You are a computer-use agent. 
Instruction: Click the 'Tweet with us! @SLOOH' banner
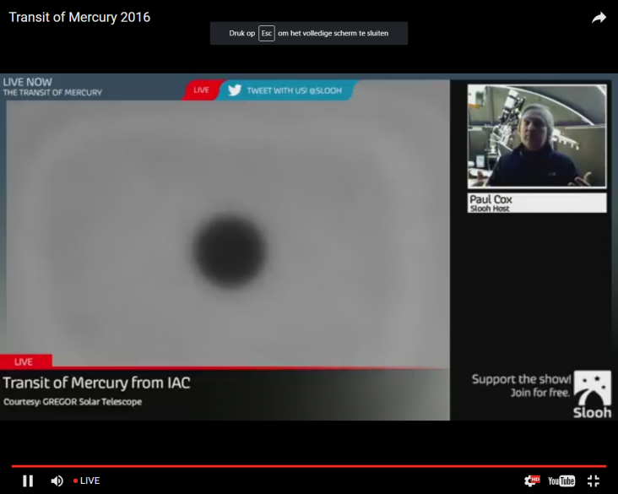point(287,90)
